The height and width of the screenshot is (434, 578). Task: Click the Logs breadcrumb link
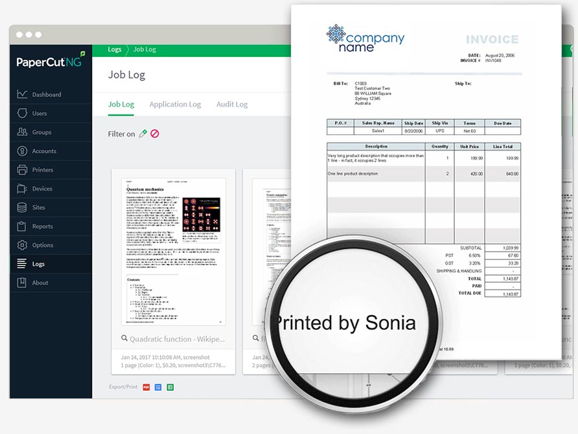pyautogui.click(x=114, y=49)
